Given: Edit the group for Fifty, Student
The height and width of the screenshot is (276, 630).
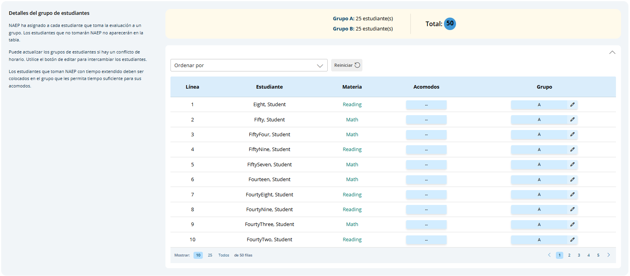Looking at the screenshot, I should point(572,119).
